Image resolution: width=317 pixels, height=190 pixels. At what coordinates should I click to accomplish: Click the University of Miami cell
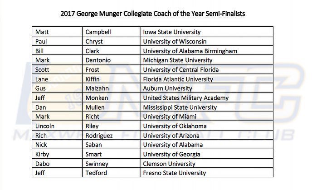tap(207, 117)
